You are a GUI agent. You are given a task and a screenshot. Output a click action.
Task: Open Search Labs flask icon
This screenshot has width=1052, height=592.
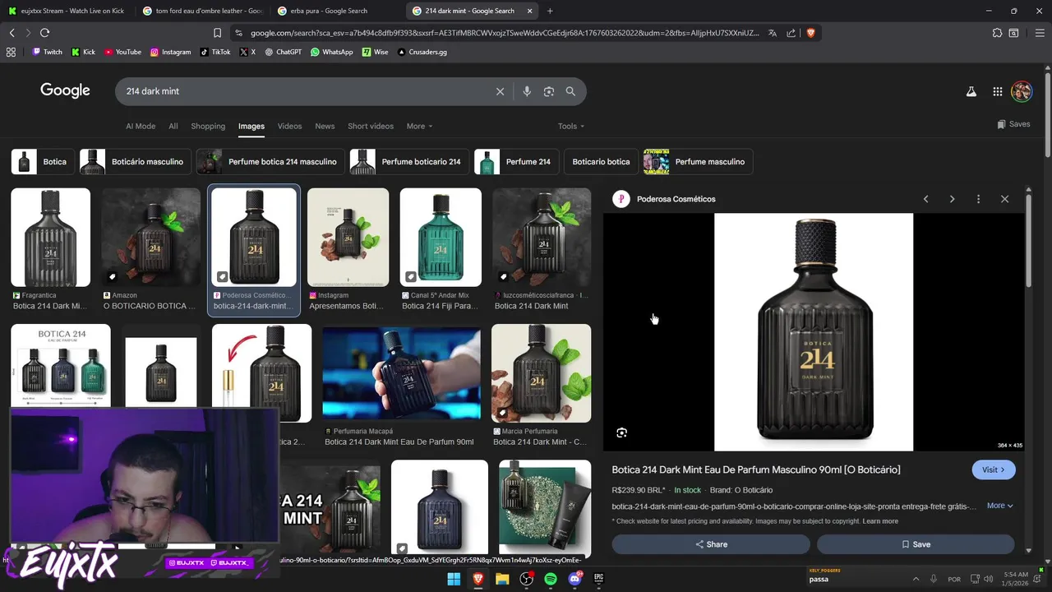coord(971,92)
